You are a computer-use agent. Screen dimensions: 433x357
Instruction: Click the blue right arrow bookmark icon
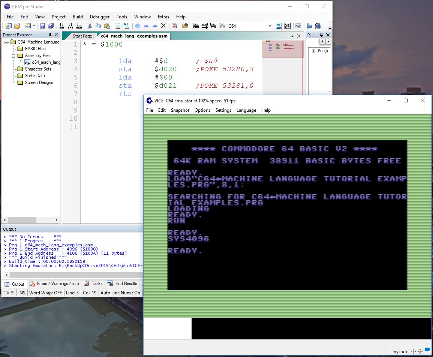tap(146, 26)
